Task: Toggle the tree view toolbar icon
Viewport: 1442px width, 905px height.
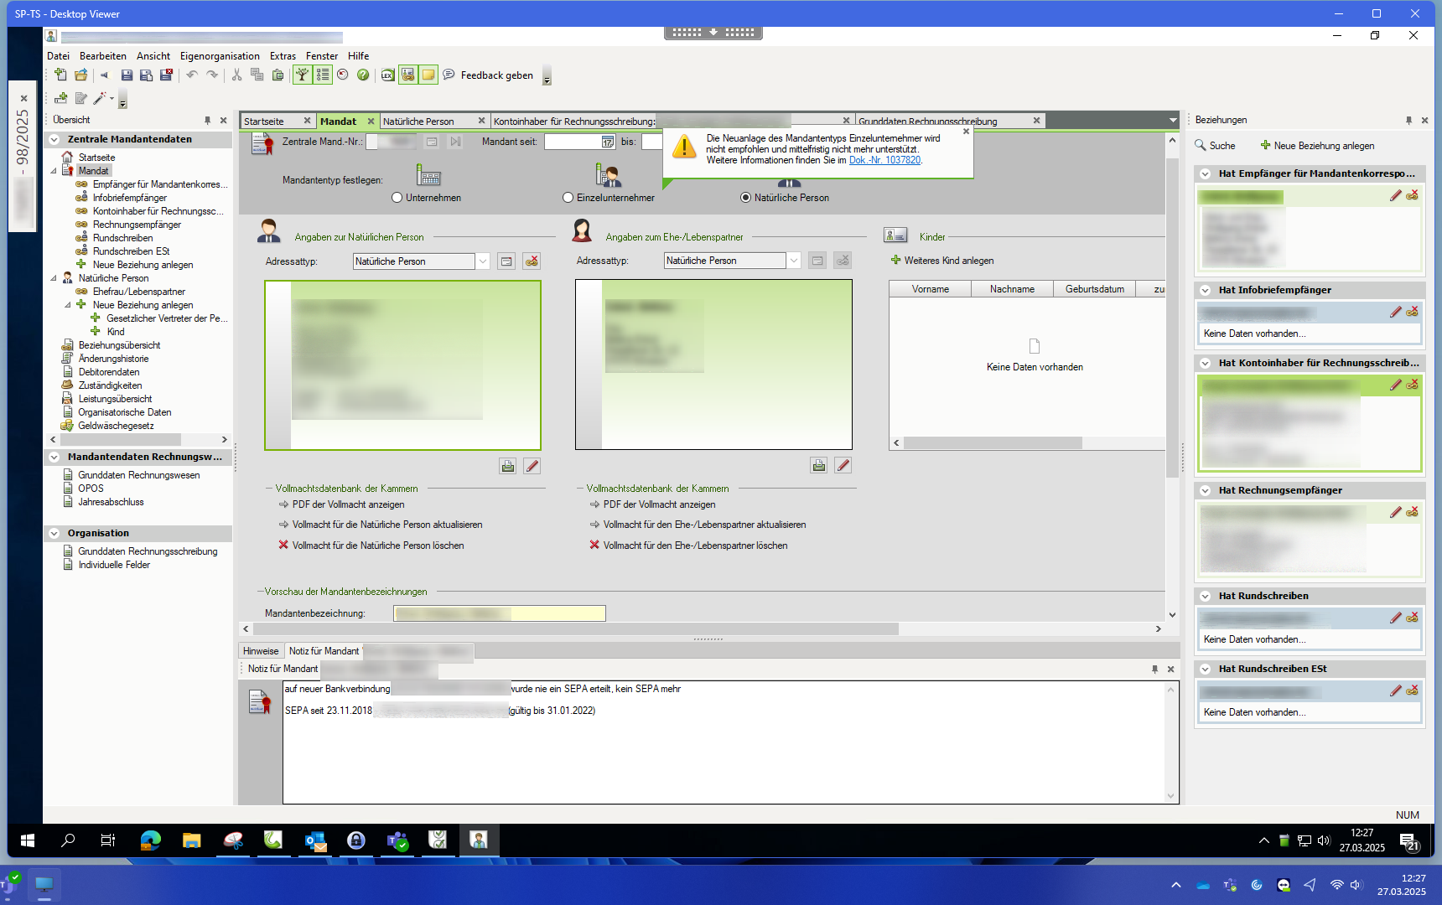Action: click(x=302, y=75)
